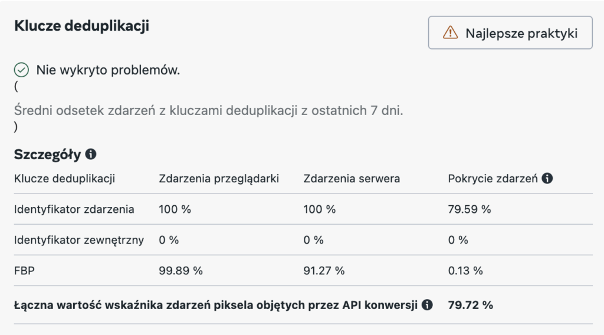Screen dimensions: 604x335
Task: Open the Najlepsze praktyki button
Action: 510,33
